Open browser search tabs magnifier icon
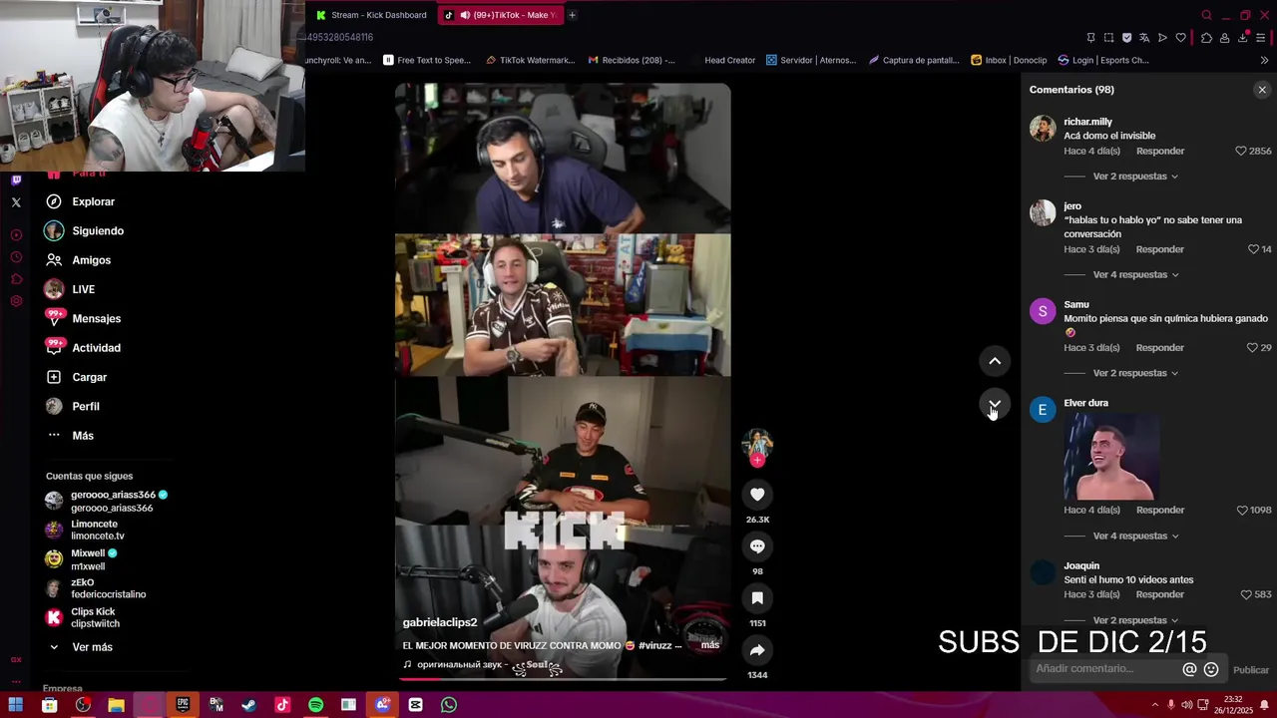Viewport: 1277px width, 718px height. [1206, 15]
